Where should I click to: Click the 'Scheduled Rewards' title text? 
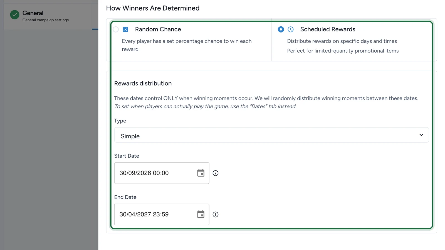[x=328, y=29]
